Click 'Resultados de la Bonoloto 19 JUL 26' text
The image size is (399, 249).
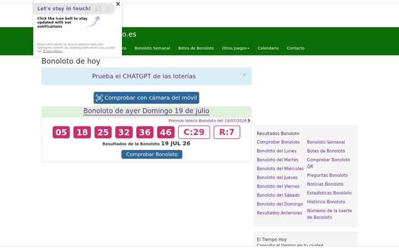146,143
